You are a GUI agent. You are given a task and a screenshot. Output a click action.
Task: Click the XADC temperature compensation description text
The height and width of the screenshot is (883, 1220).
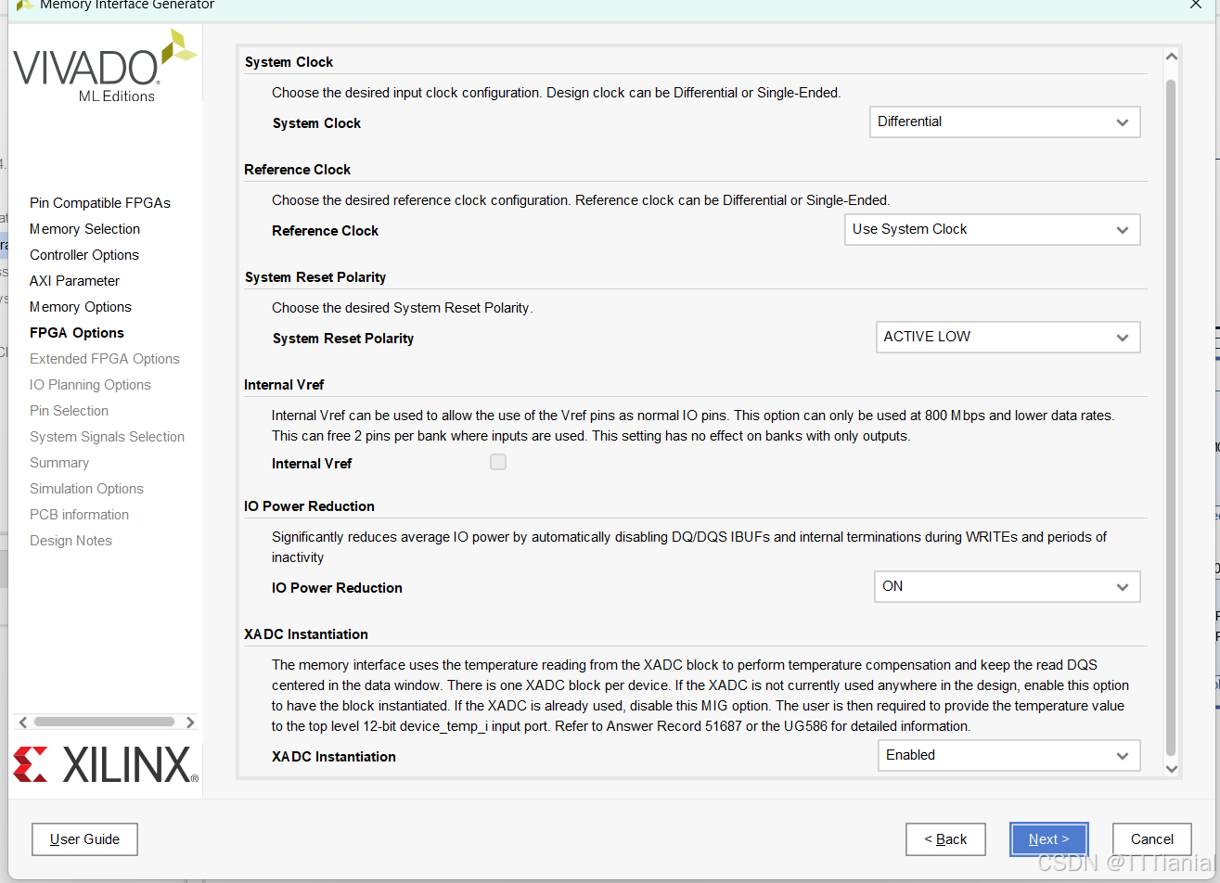coord(700,696)
